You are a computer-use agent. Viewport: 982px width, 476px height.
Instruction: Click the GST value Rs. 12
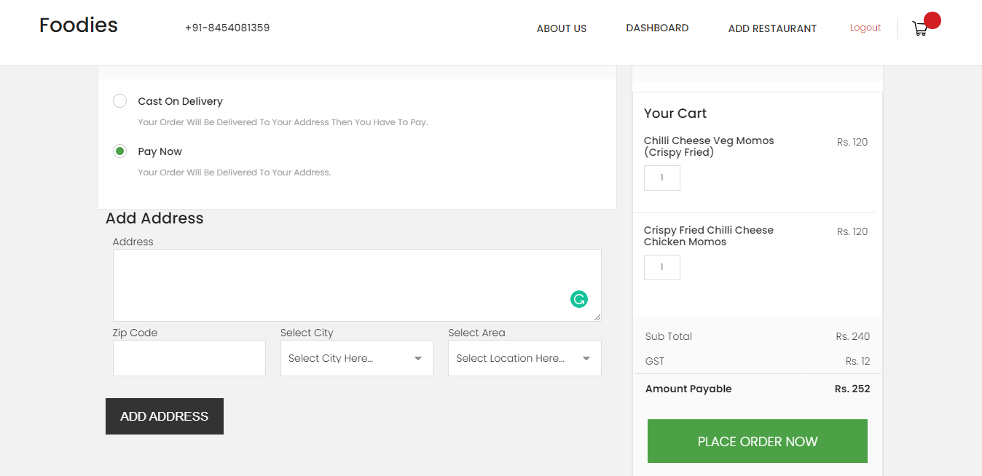858,361
